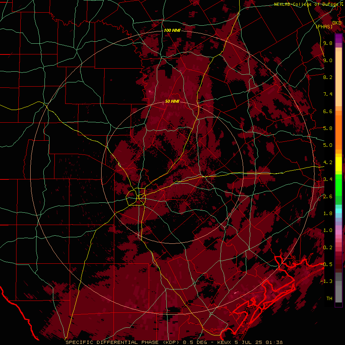Viewport: 345px width, 345px height.
Task: Click the bright green band of the scale
Action: [x=338, y=185]
